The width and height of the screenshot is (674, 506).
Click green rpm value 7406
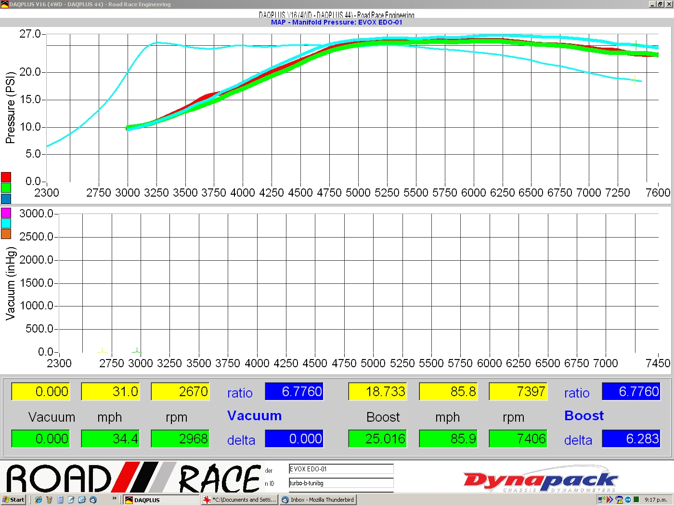(x=518, y=439)
